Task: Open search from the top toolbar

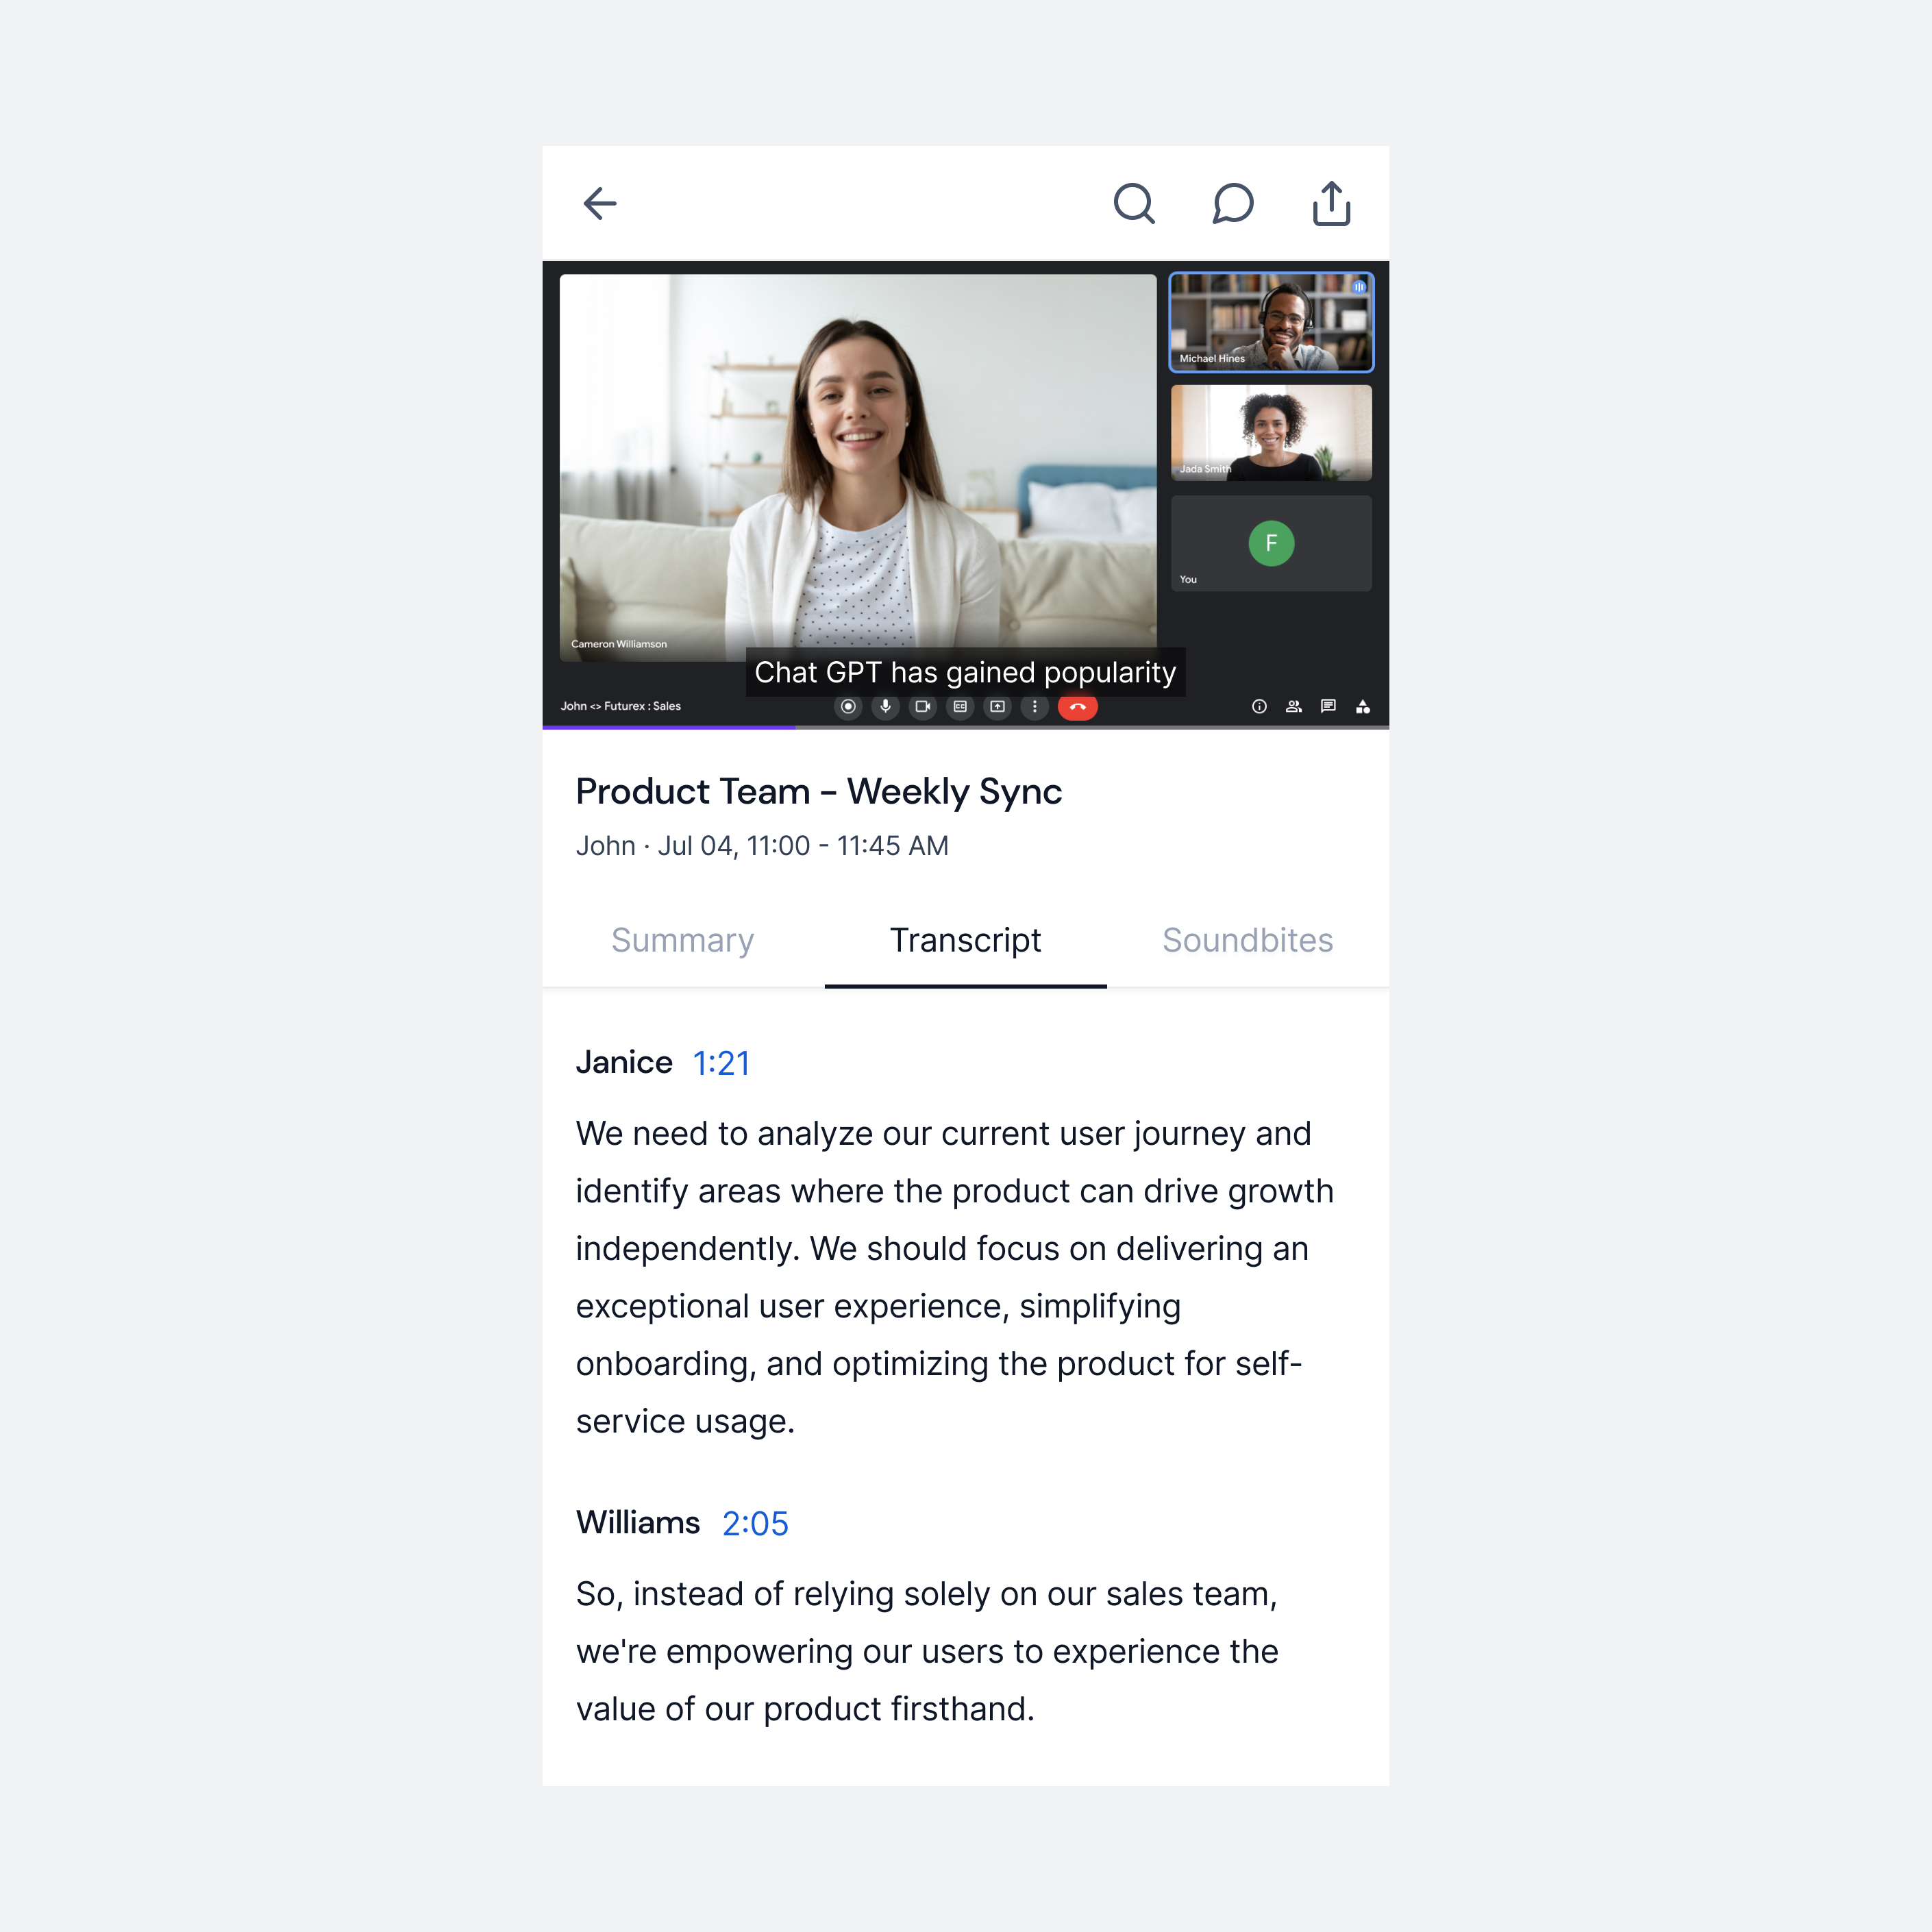Action: 1135,203
